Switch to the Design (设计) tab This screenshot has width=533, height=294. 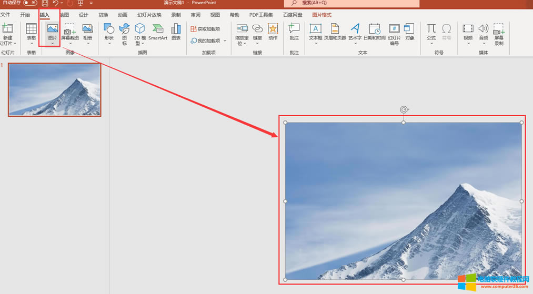pos(84,15)
